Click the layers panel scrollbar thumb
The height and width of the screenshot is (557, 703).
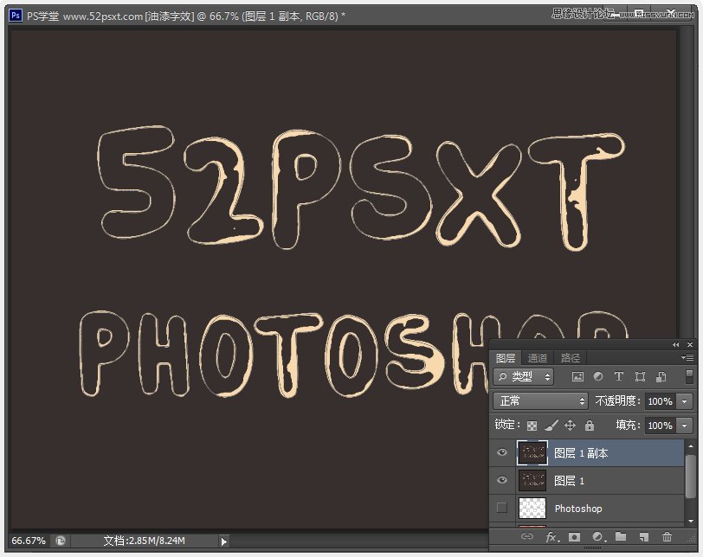[691, 476]
